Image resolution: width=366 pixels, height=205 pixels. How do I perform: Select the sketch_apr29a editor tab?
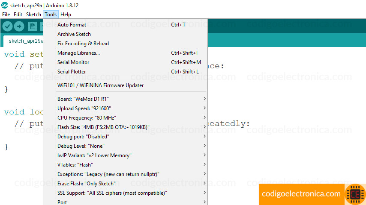tap(23, 41)
